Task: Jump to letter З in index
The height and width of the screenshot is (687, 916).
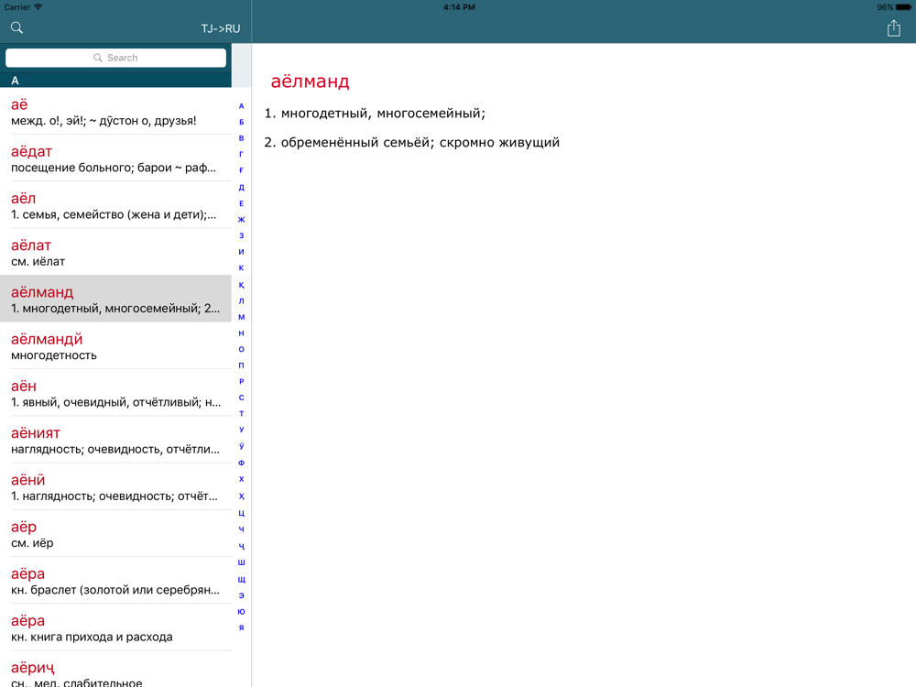Action: [x=241, y=235]
